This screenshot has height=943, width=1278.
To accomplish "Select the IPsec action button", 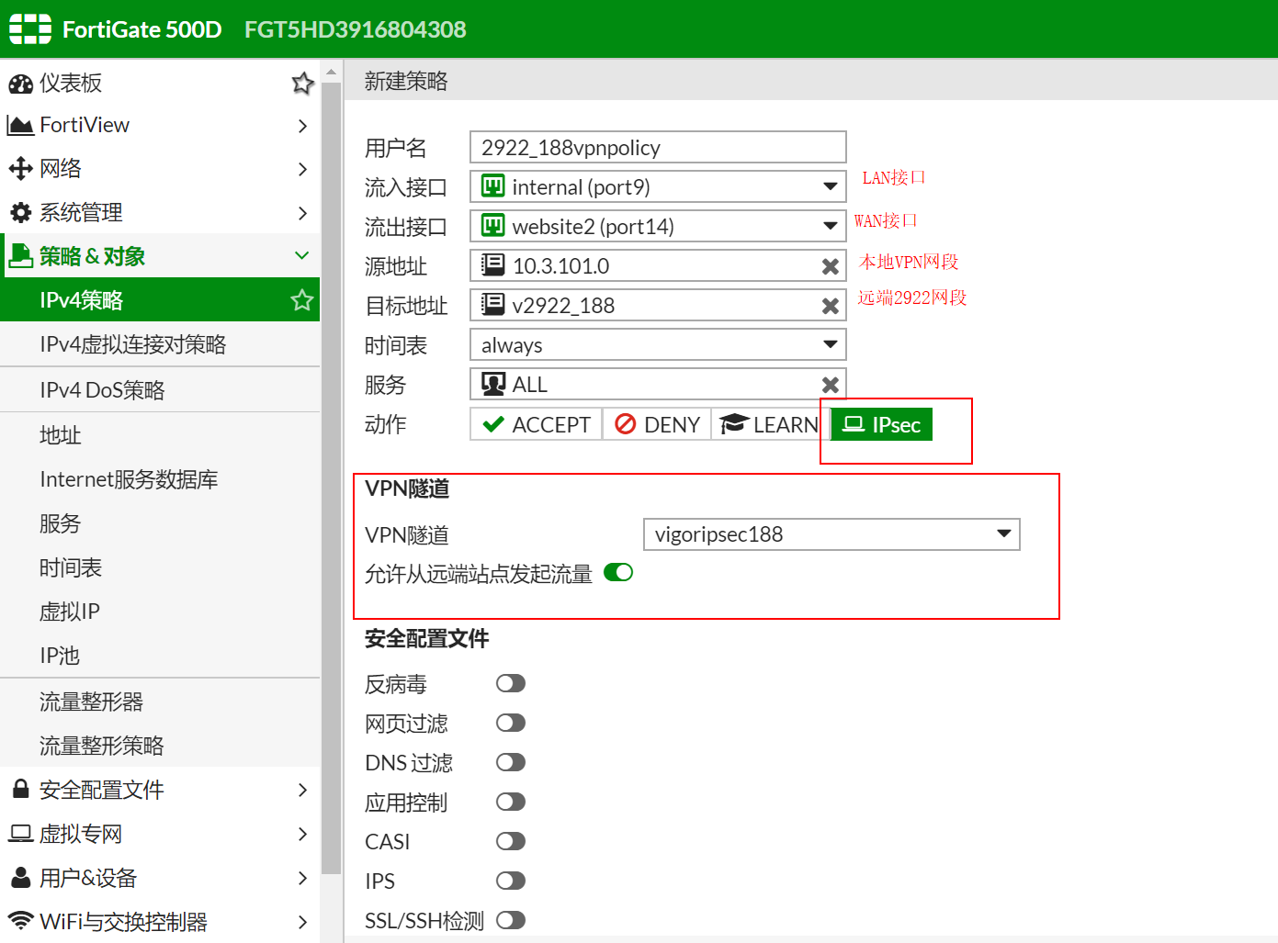I will [x=882, y=424].
